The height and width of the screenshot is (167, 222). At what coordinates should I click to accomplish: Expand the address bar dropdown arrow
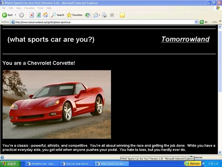tap(196, 22)
